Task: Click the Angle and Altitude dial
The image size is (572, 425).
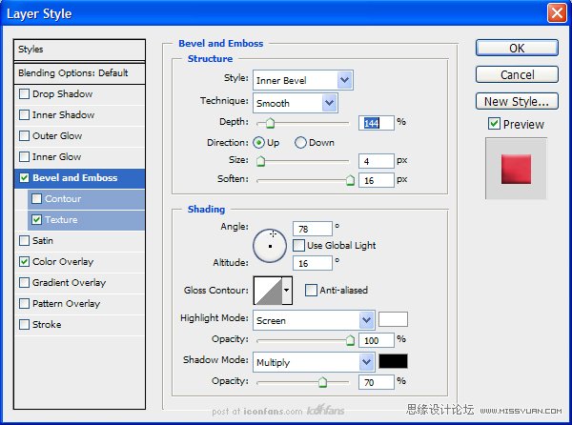Action: click(x=270, y=246)
